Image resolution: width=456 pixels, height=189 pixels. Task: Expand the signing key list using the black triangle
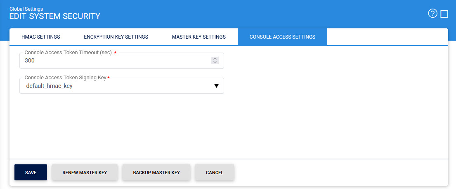tap(216, 86)
